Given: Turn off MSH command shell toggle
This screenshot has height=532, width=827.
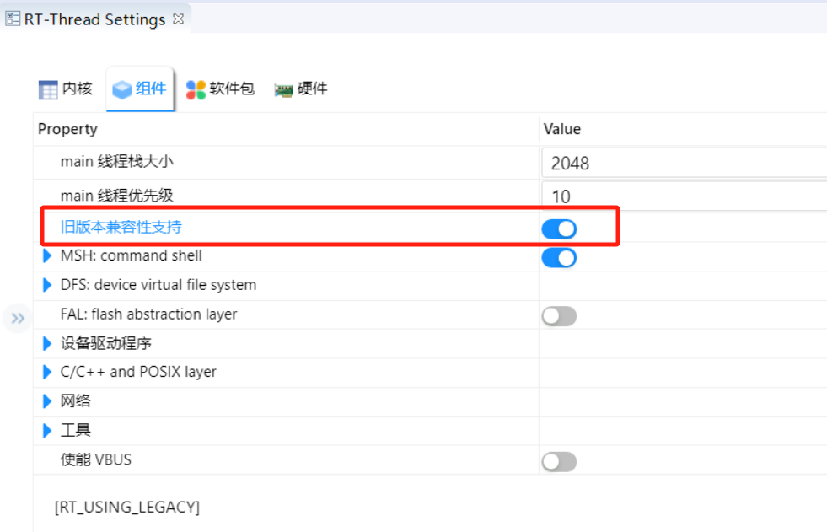Looking at the screenshot, I should pos(559,258).
